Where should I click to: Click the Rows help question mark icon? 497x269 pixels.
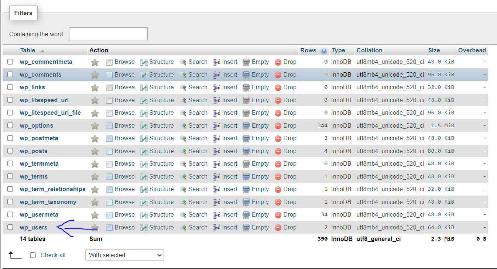coord(324,50)
